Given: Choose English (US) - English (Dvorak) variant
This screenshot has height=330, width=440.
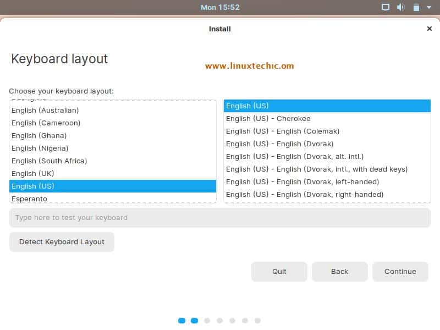Looking at the screenshot, I should coord(327,144).
